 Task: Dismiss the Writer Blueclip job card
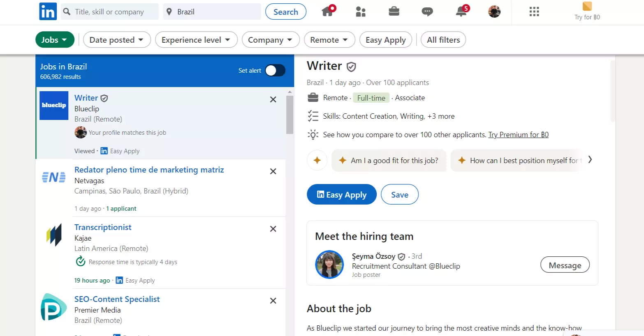(273, 99)
